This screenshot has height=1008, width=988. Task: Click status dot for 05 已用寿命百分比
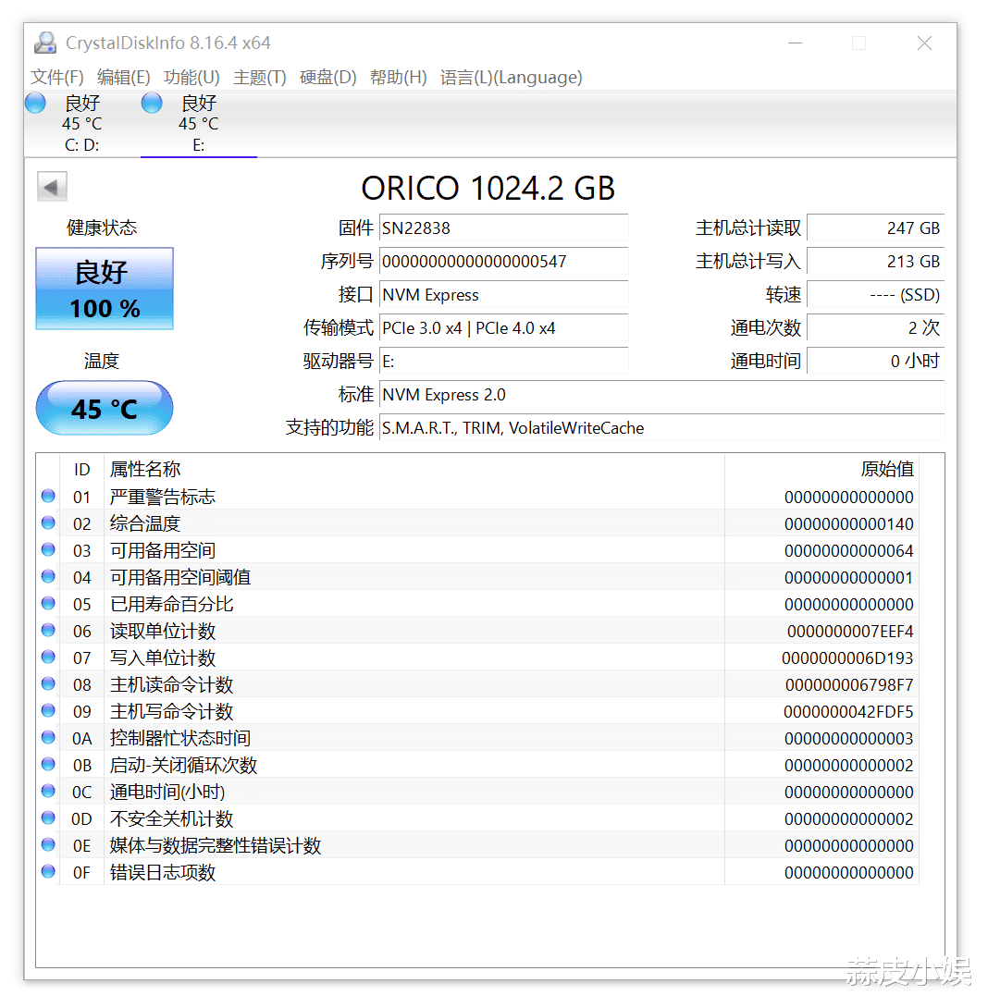coord(48,604)
